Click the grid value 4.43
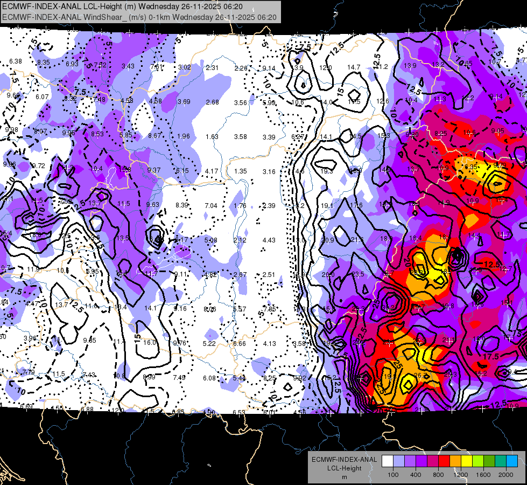Viewport: 527px width, 485px height. coord(269,240)
